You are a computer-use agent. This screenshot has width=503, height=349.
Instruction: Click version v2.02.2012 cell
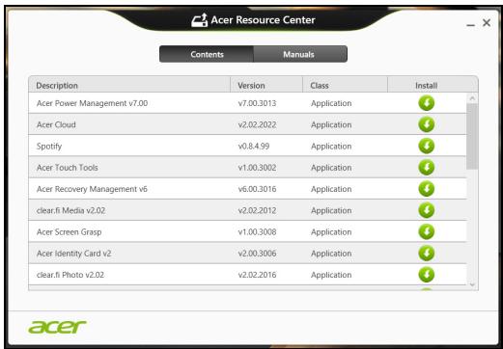point(257,210)
